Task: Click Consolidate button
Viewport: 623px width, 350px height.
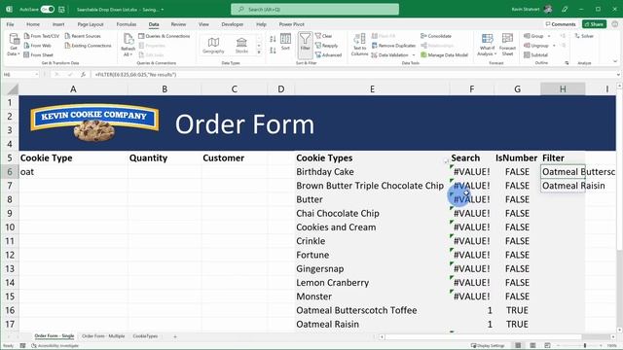Action: coord(436,36)
